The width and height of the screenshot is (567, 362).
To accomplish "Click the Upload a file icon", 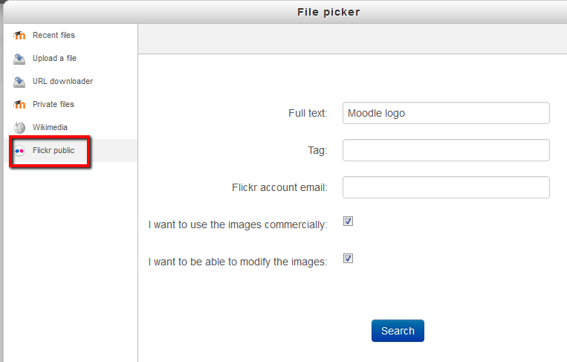I will (x=19, y=59).
